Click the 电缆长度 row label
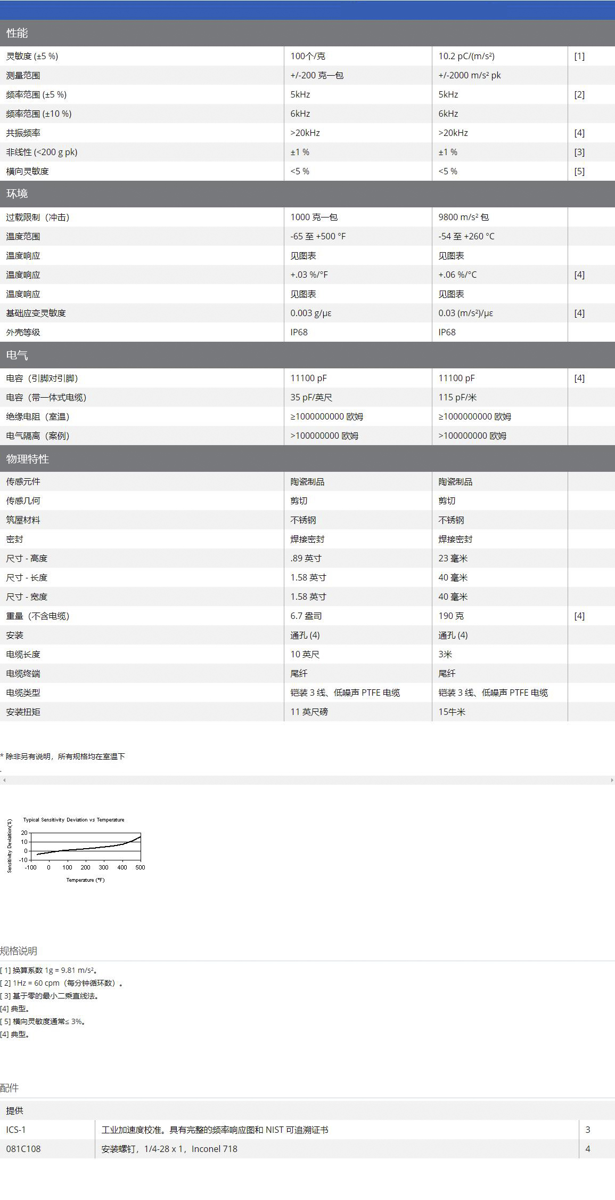This screenshot has width=615, height=1200. [23, 654]
